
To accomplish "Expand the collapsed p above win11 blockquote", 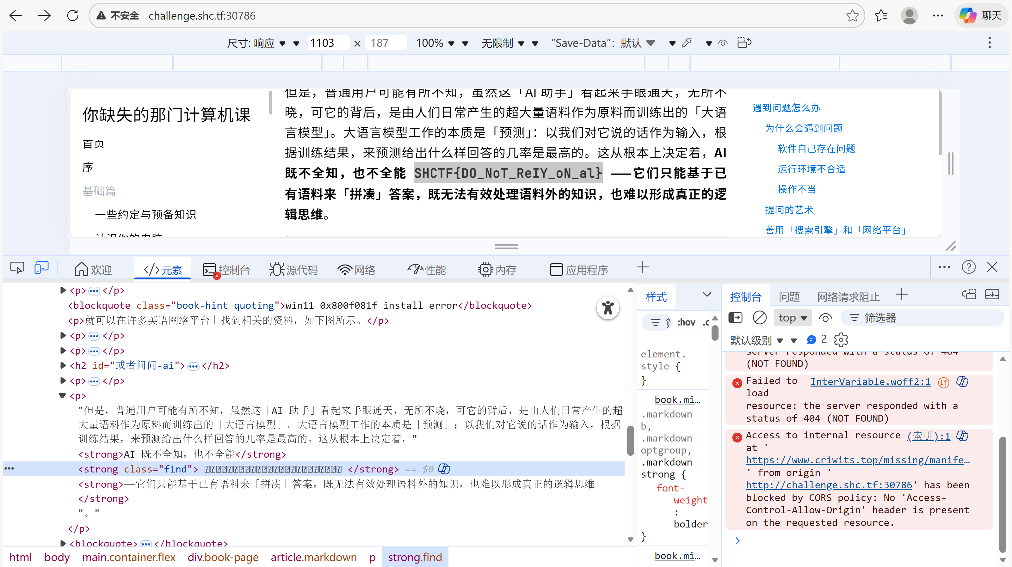I will point(63,290).
